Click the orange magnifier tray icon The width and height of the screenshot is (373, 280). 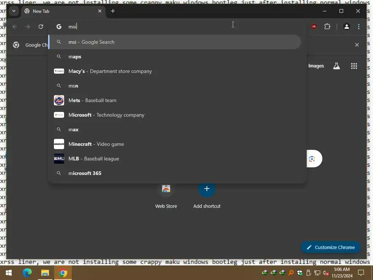[291, 273]
